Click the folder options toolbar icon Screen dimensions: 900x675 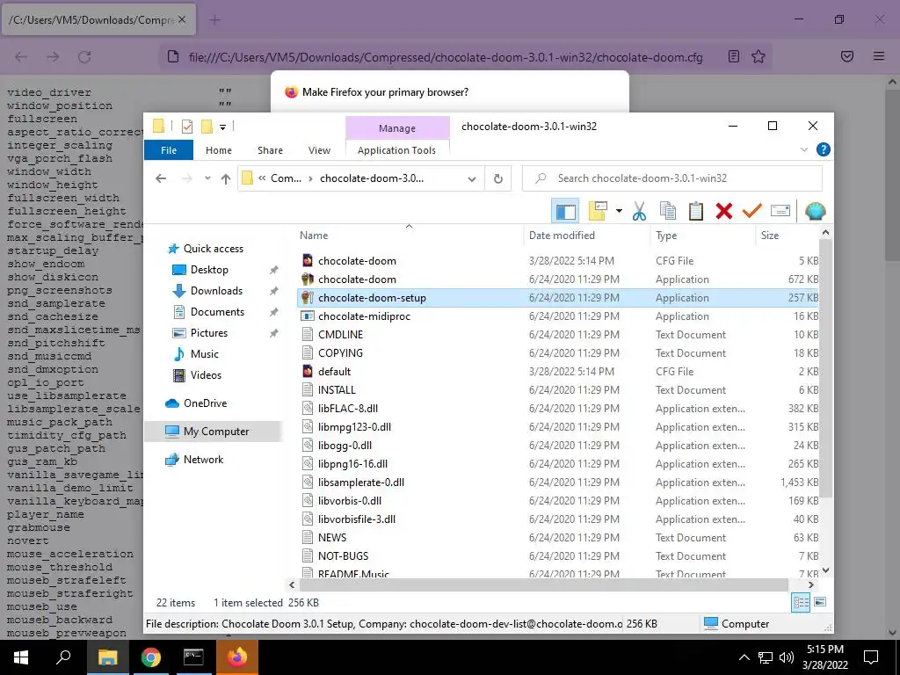598,211
